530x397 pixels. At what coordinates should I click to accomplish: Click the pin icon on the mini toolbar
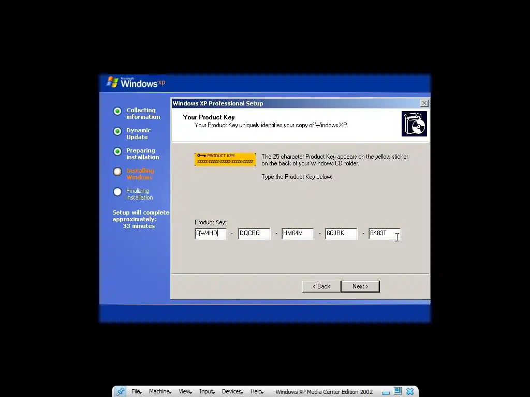(x=120, y=392)
